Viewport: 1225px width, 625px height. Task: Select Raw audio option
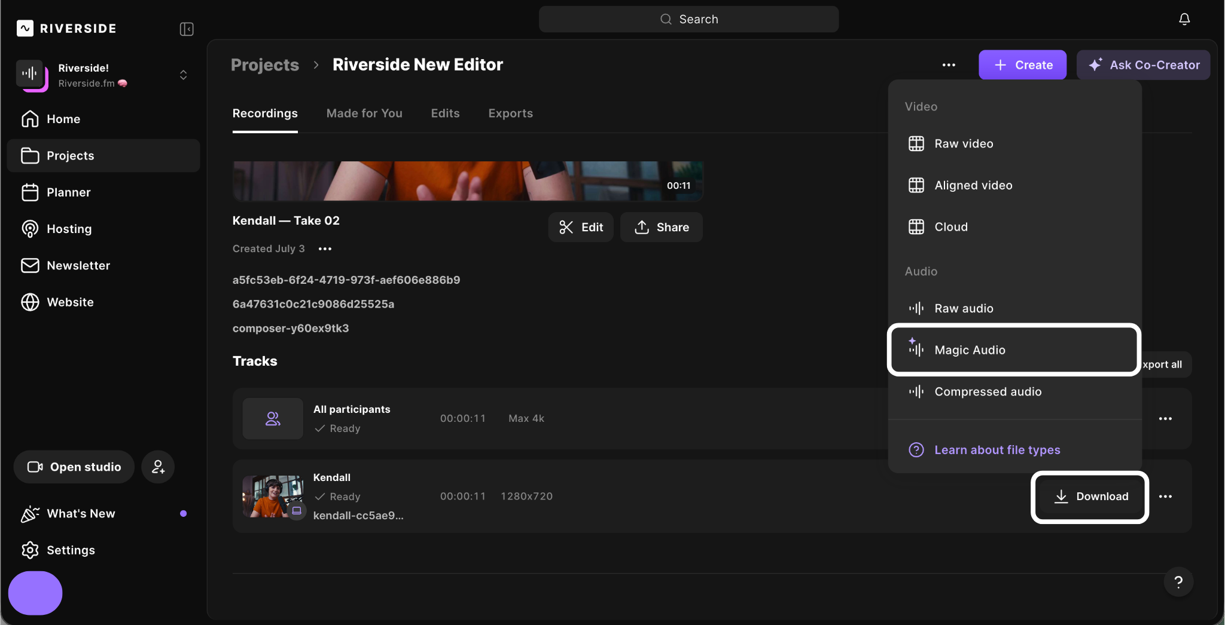1014,308
